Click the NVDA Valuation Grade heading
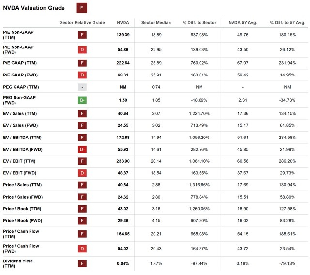The width and height of the screenshot is (310, 275). pos(34,8)
